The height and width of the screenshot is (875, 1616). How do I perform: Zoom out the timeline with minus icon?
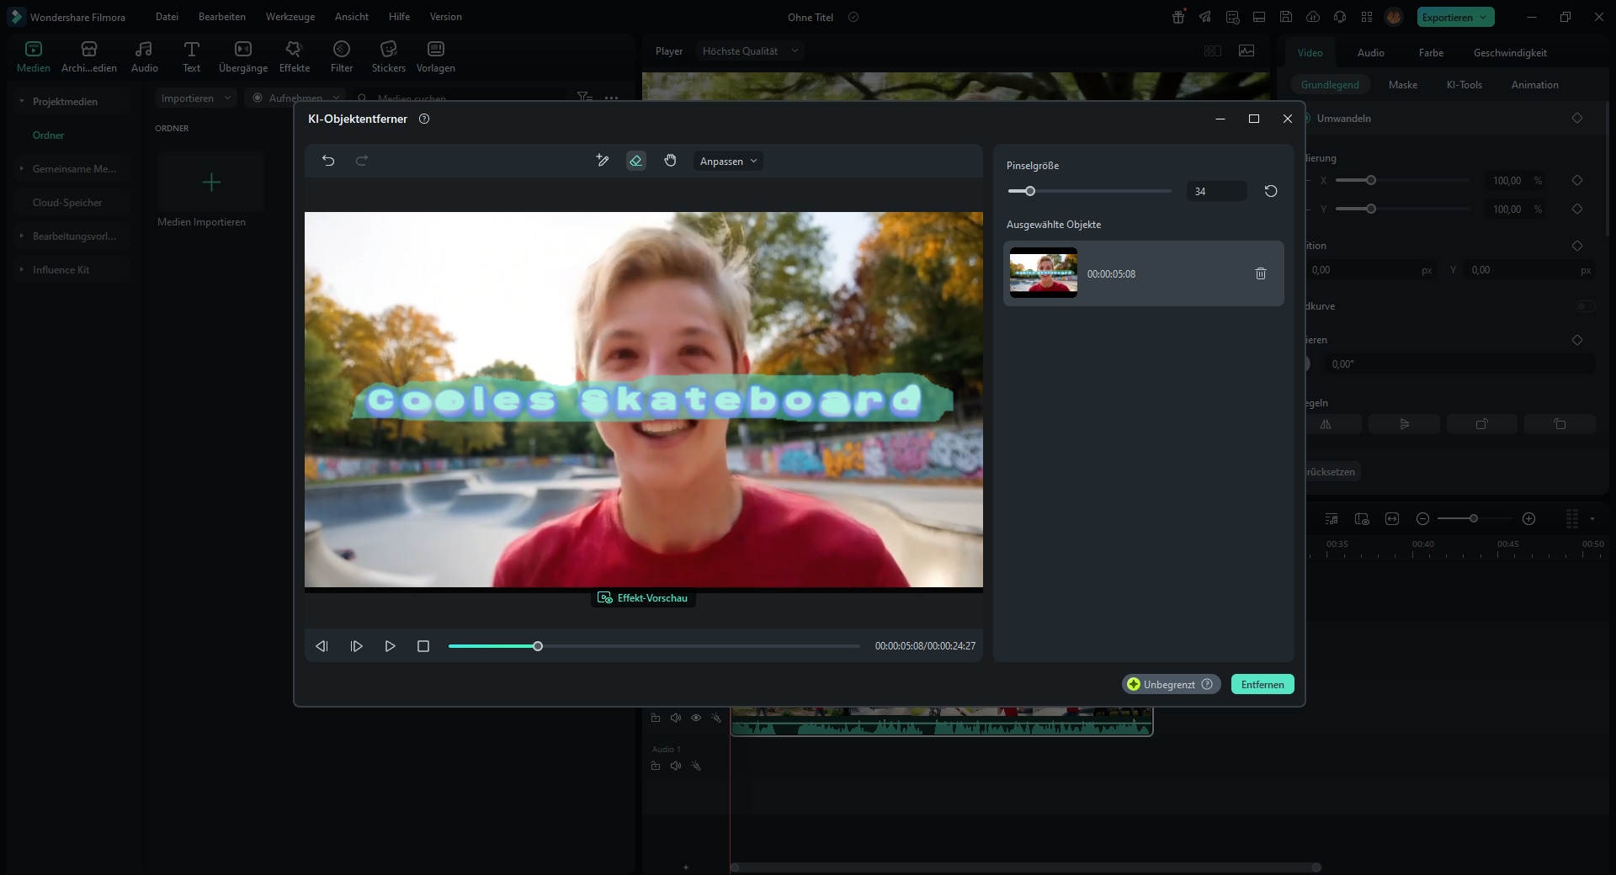[1422, 518]
